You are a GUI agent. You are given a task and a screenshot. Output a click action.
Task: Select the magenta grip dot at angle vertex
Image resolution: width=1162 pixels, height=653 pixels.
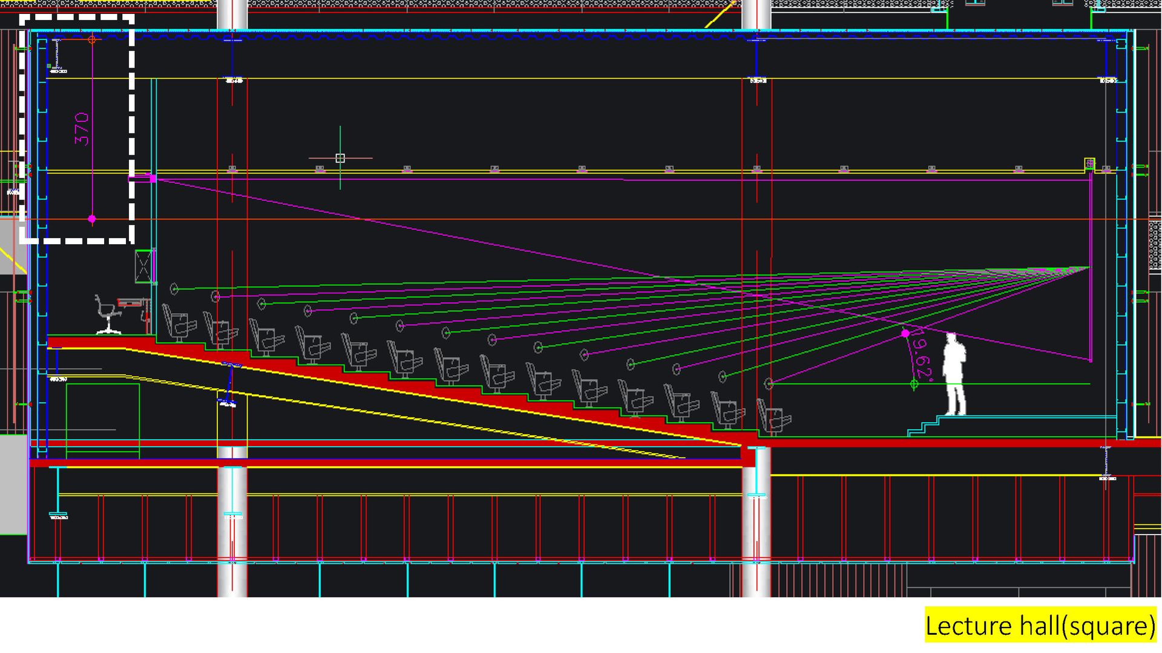pos(905,333)
